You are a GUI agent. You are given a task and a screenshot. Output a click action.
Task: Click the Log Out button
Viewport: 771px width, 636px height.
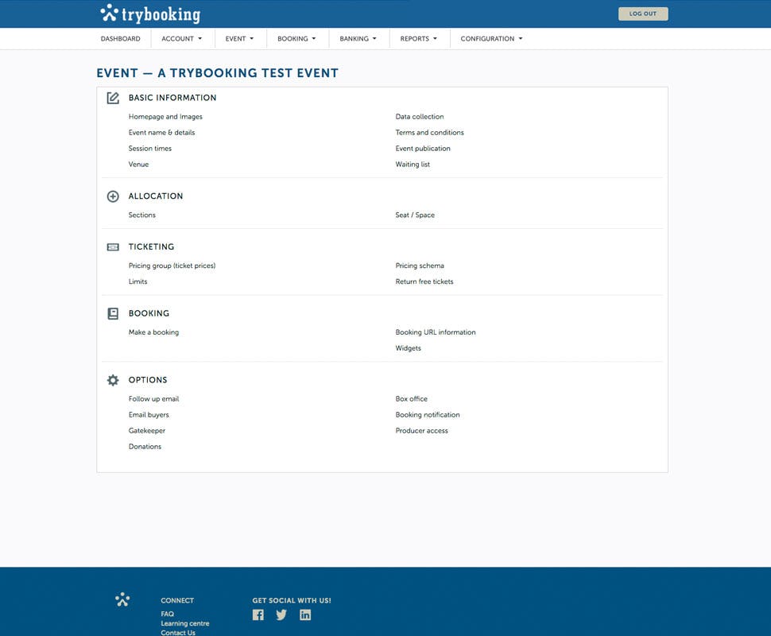click(x=642, y=14)
